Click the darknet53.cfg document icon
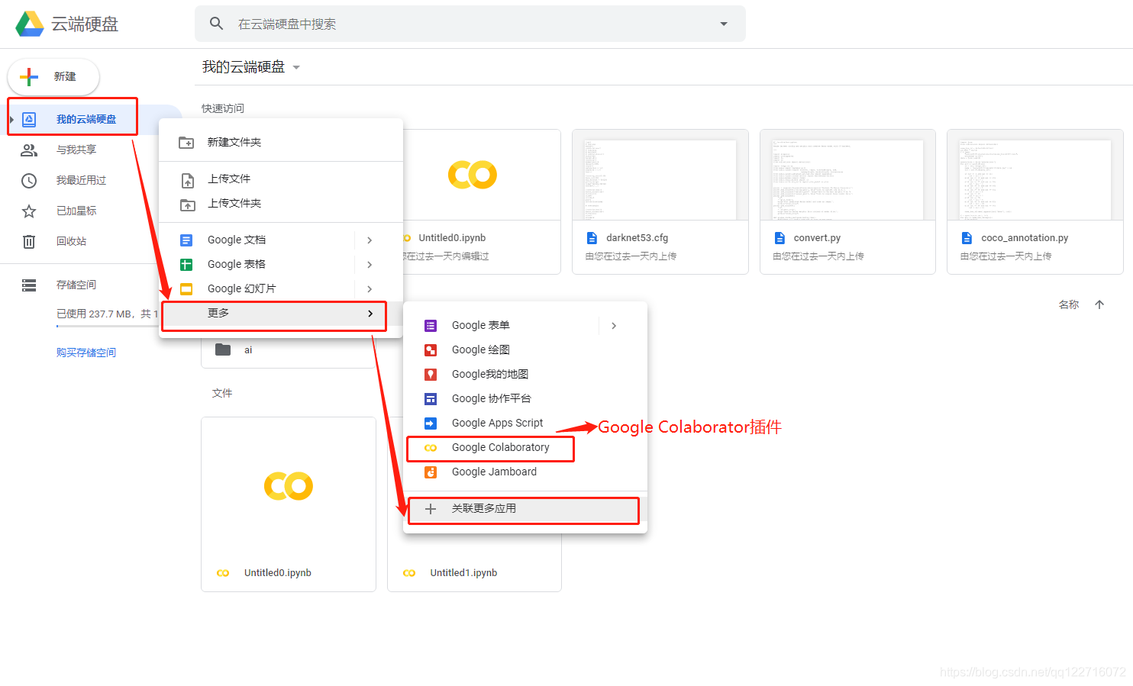1133x686 pixels. pos(592,238)
